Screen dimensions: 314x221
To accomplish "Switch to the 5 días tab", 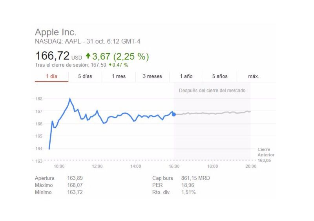I will click(x=85, y=76).
